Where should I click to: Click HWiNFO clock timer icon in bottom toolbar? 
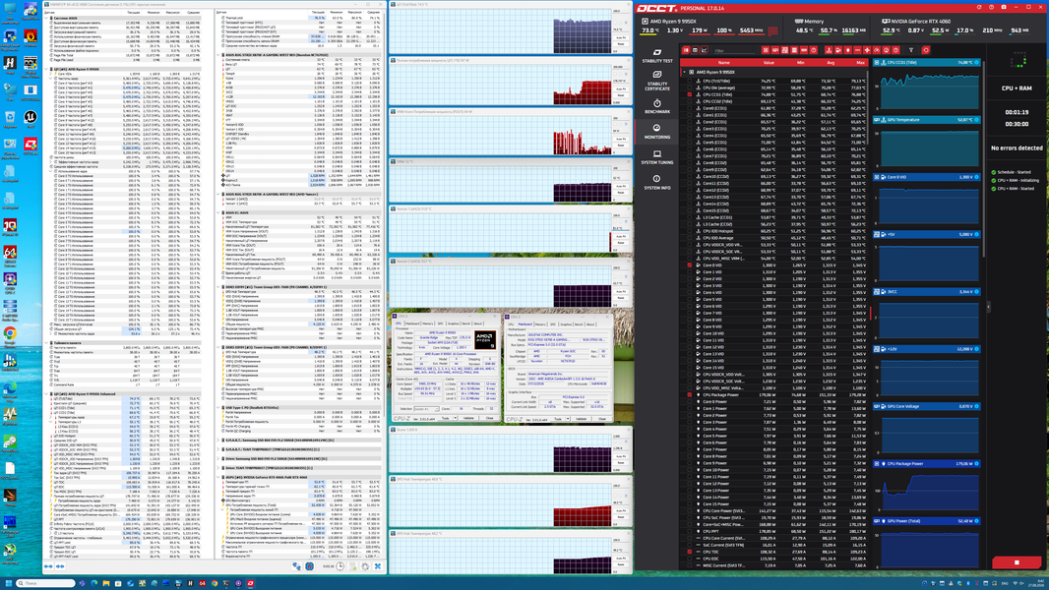(339, 566)
